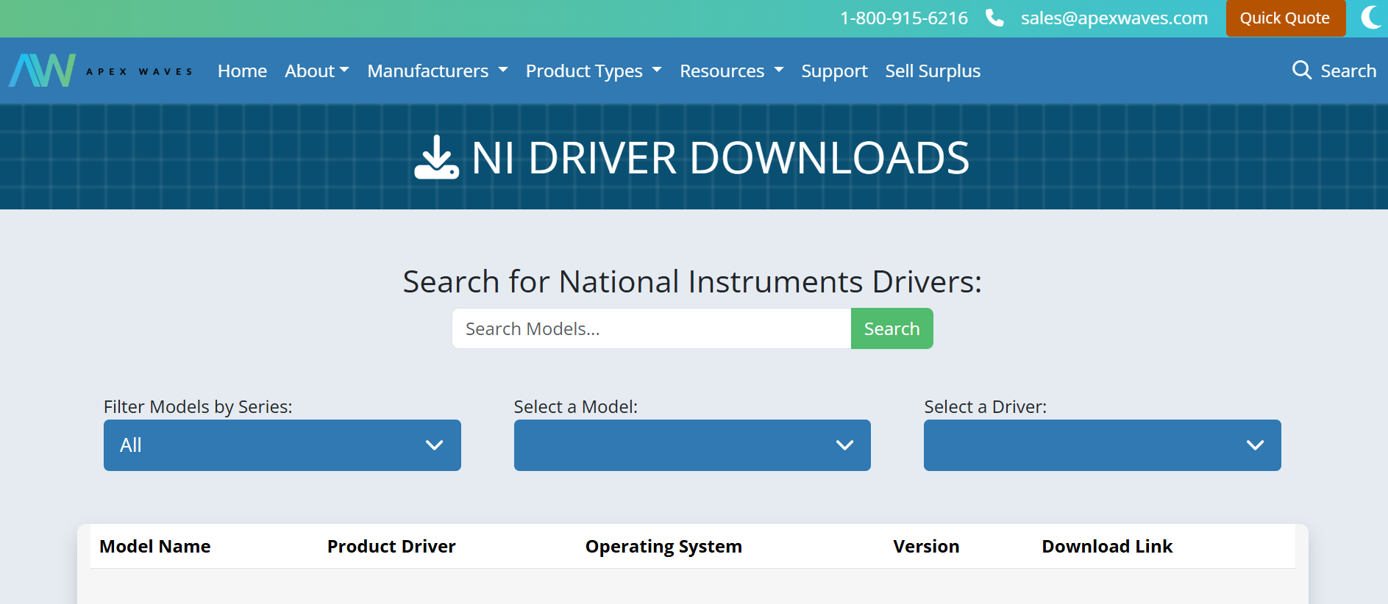
Task: Click the green Search button
Action: pyautogui.click(x=891, y=328)
